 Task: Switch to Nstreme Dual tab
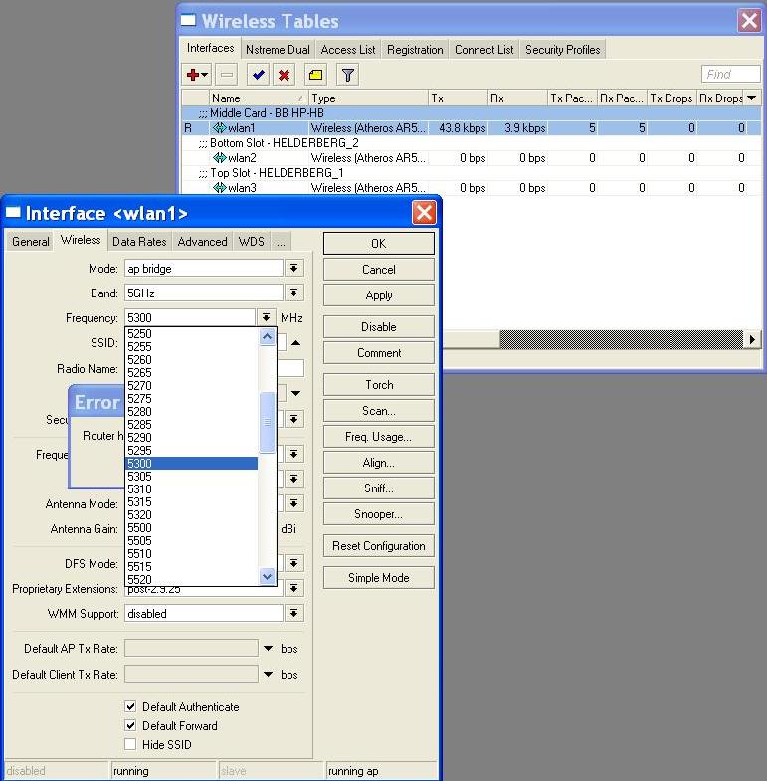(x=278, y=50)
